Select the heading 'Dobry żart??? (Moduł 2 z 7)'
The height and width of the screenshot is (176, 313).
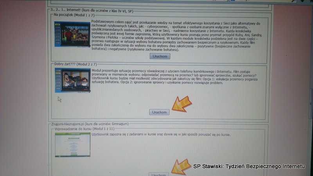tap(76, 64)
